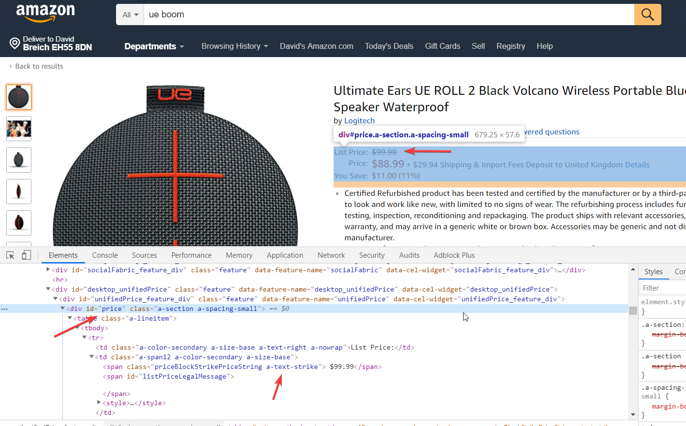Click the $11.00 (11%) savings text
Screen dimensions: 686x426
point(395,176)
